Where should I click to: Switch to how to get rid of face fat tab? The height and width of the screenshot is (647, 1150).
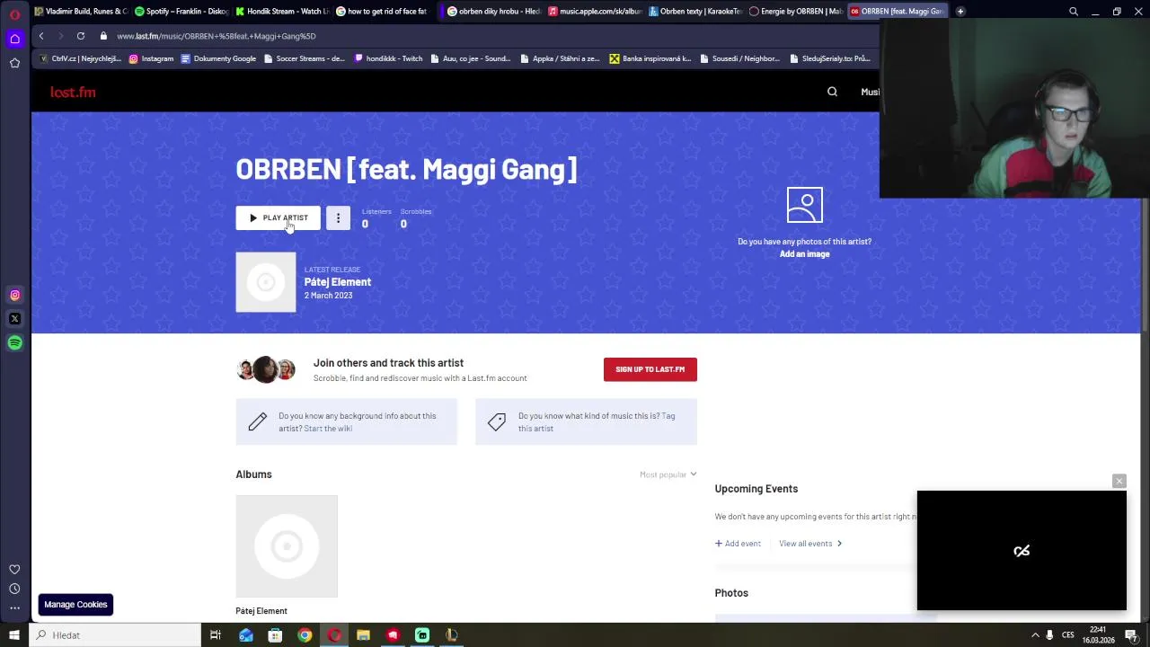click(x=382, y=11)
